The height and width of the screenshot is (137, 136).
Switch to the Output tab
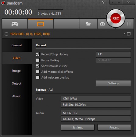coord(16,83)
